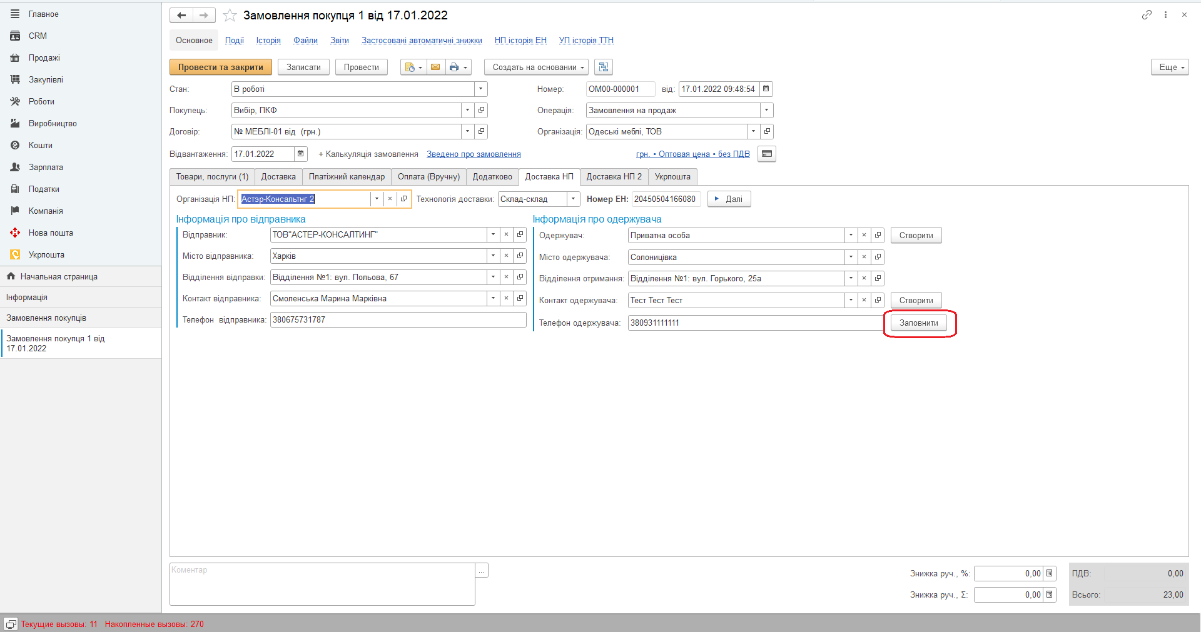Click the calculator icon next to Знижка руч., %
This screenshot has height=632, width=1201.
1050,573
